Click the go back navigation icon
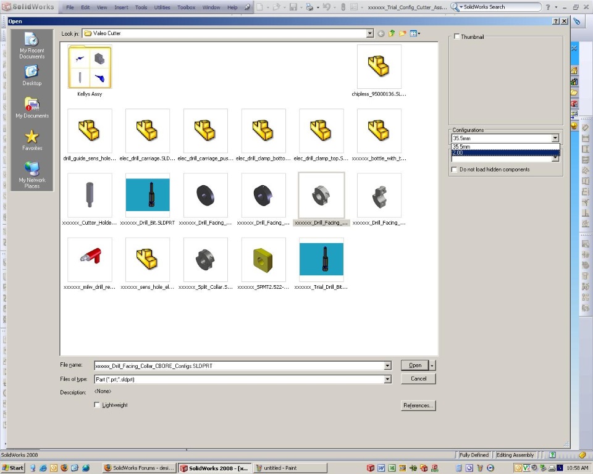593x474 pixels. coord(381,34)
